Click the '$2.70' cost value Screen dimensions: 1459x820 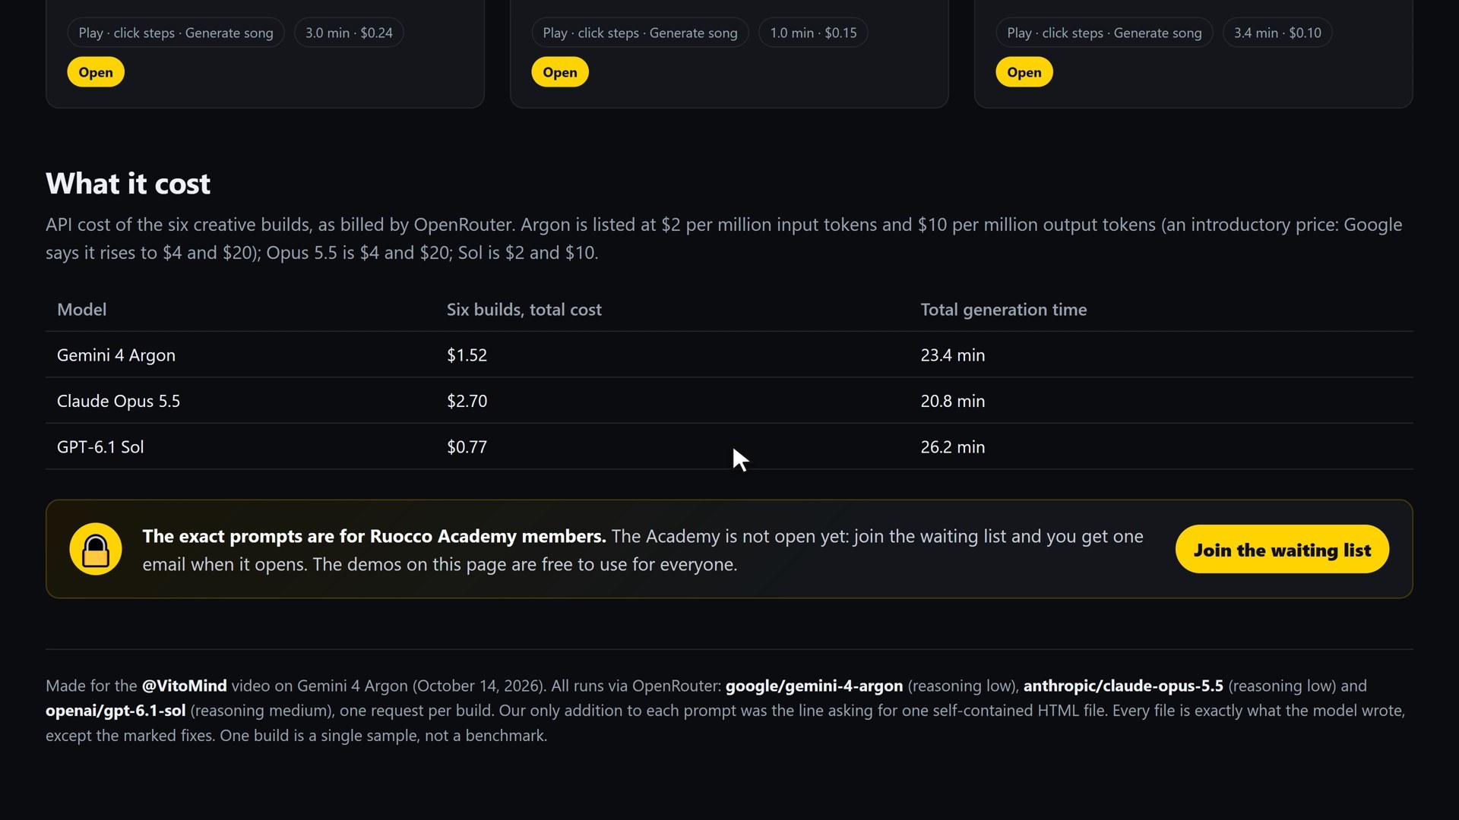(x=467, y=401)
